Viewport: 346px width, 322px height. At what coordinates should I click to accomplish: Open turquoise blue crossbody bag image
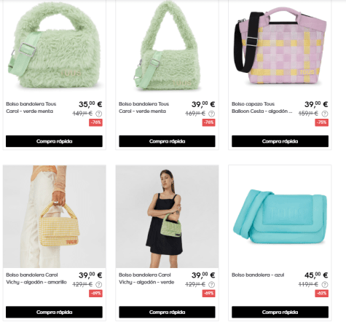[x=280, y=216]
